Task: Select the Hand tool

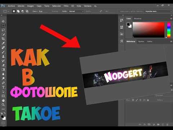Action: [x=3, y=100]
